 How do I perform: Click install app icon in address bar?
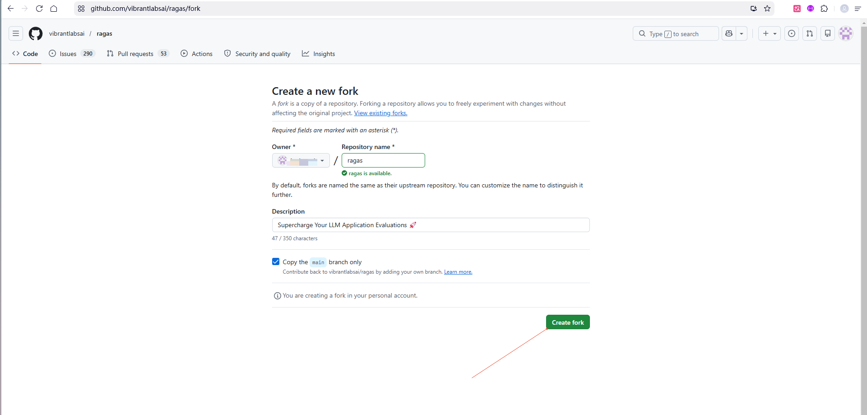click(753, 9)
